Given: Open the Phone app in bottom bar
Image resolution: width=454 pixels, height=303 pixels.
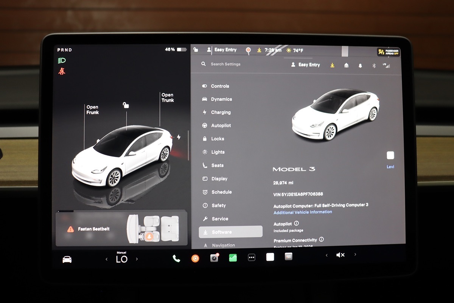Looking at the screenshot, I should click(x=176, y=258).
